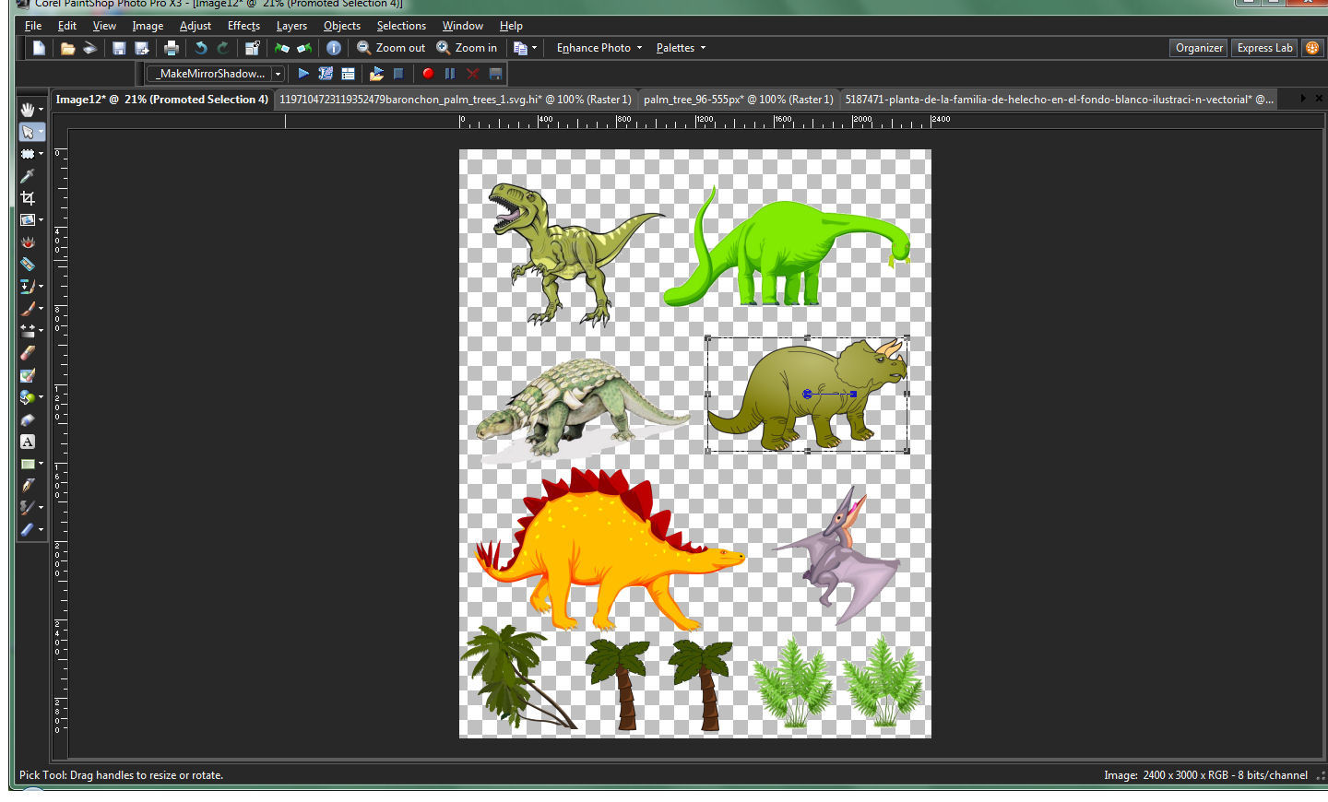Viewport: 1328px width, 802px height.
Task: Choose the Pen tool
Action: [28, 486]
